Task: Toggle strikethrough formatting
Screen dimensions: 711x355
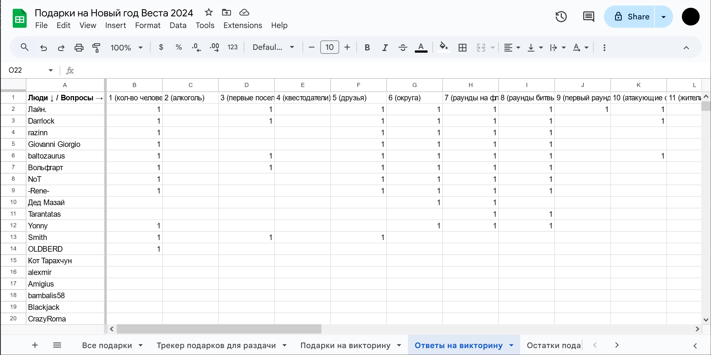Action: tap(403, 48)
